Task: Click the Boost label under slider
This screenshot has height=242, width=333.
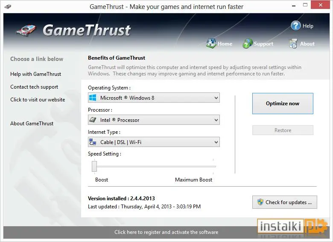Action: (102, 180)
